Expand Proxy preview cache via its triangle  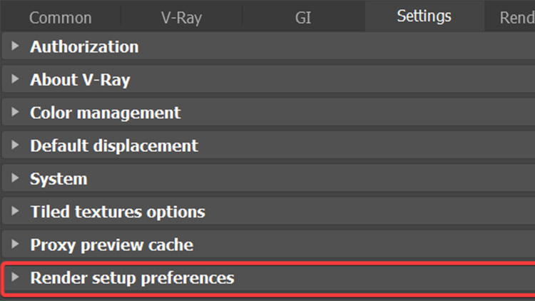[16, 245]
